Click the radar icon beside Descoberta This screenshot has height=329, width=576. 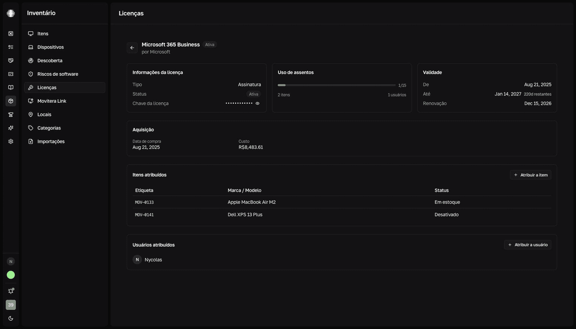[x=31, y=60]
